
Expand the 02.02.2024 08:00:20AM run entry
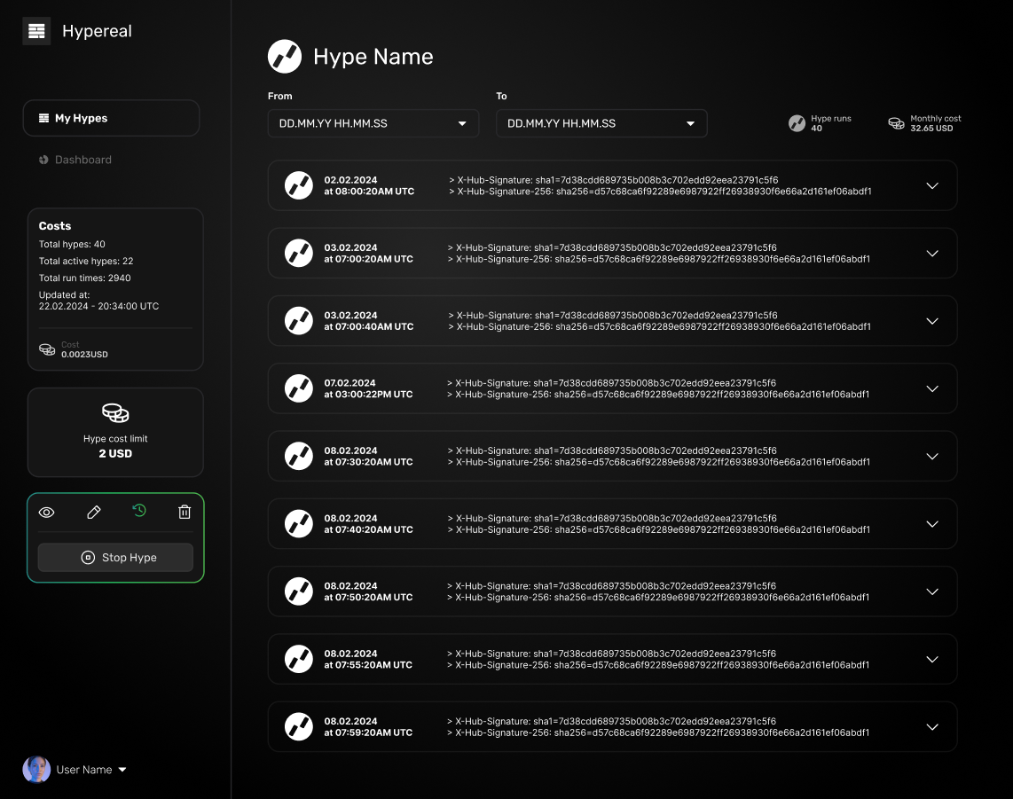[x=931, y=185]
